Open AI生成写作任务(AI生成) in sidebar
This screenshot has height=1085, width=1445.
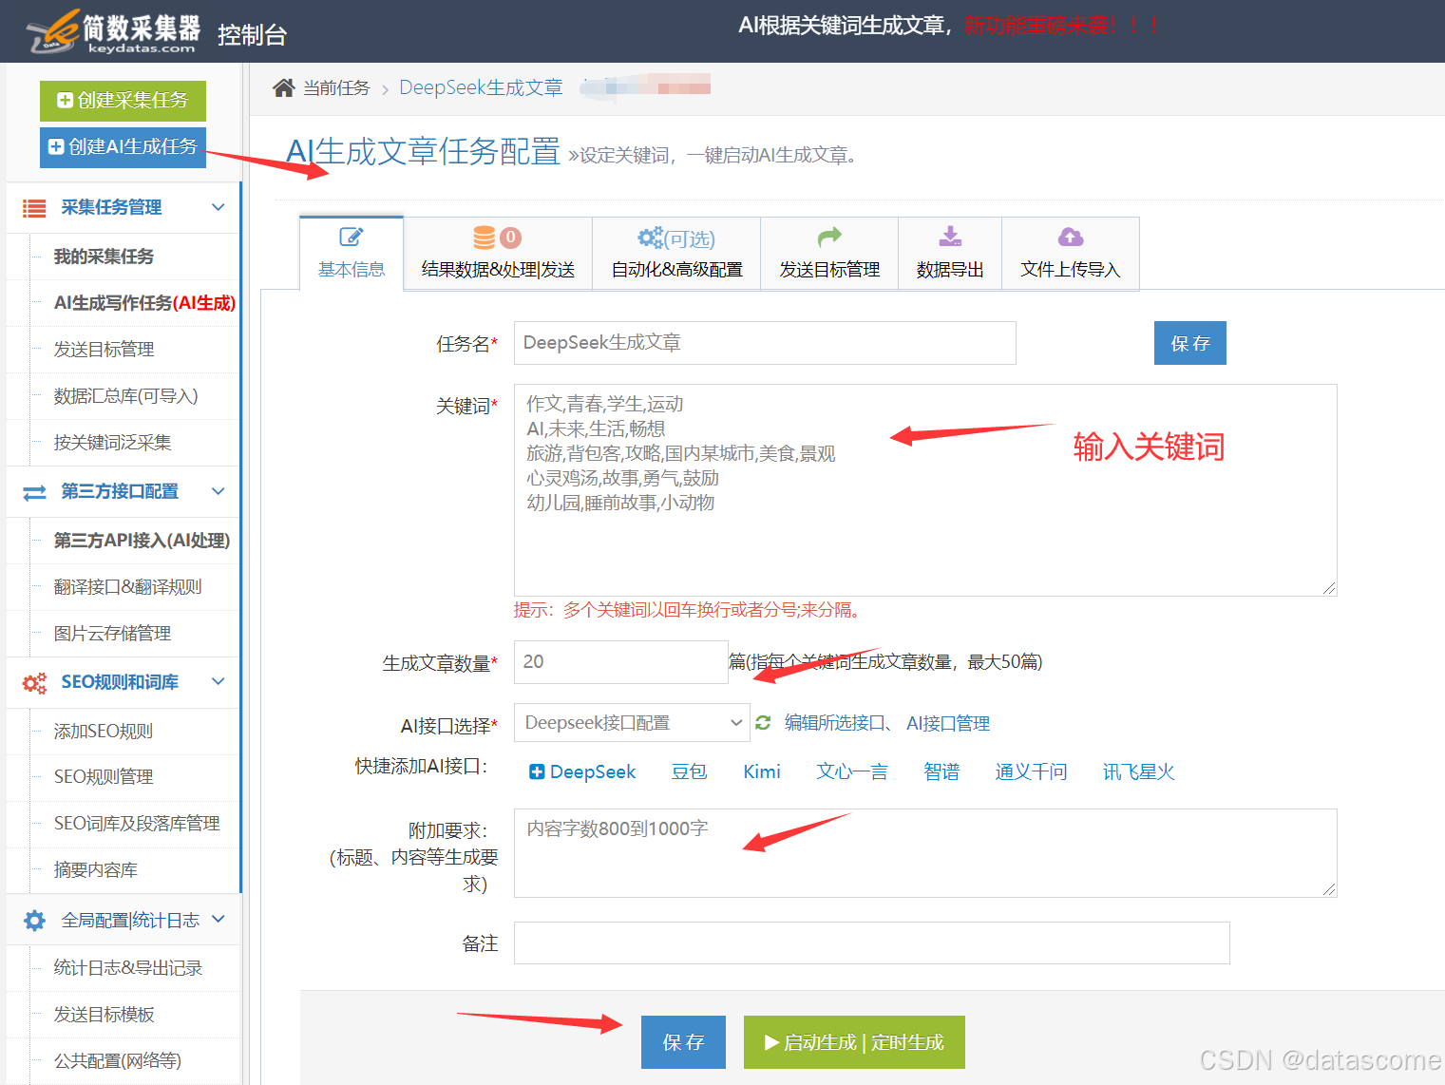click(144, 303)
